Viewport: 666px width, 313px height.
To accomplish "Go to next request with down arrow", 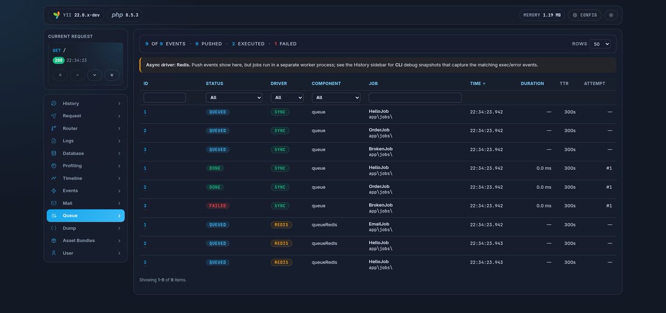I will 94,75.
